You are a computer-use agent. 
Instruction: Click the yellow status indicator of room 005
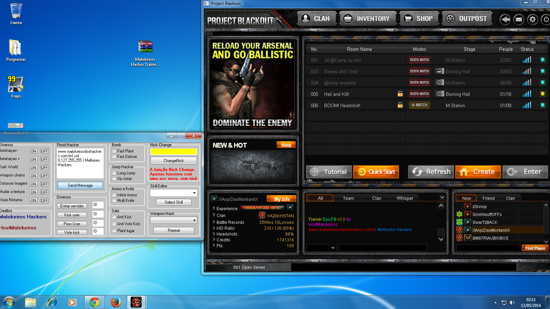coord(543,94)
